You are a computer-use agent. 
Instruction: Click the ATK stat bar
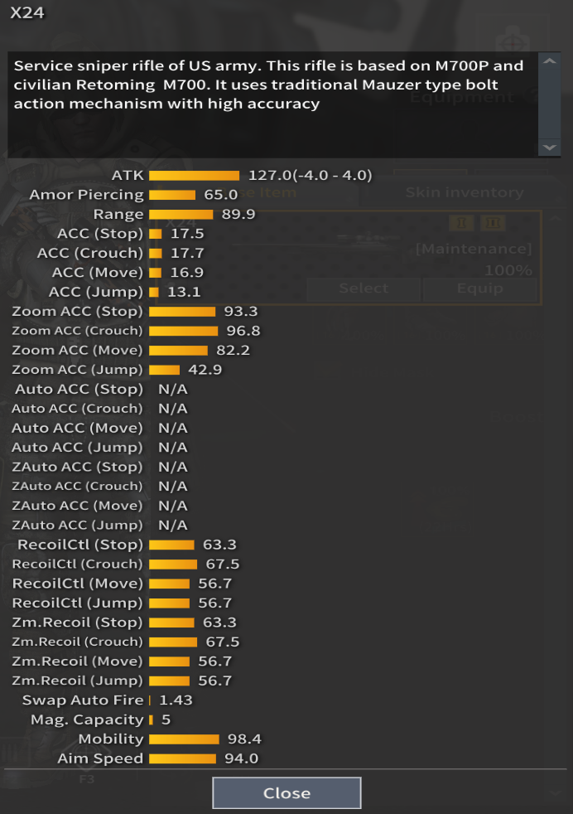[194, 175]
